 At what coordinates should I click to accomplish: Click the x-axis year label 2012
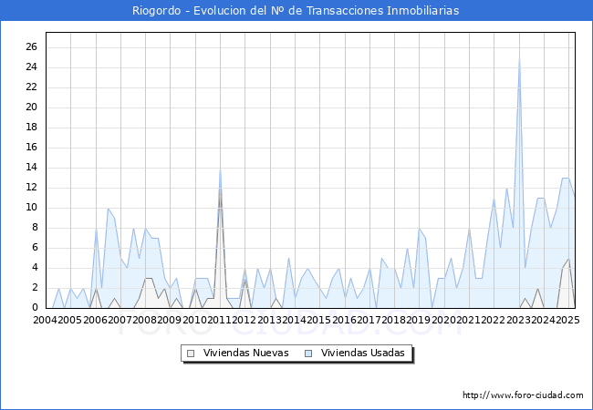pos(244,320)
